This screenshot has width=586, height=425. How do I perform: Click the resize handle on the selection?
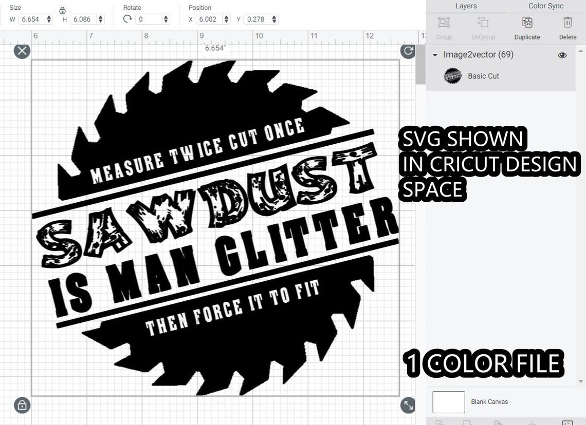click(407, 405)
